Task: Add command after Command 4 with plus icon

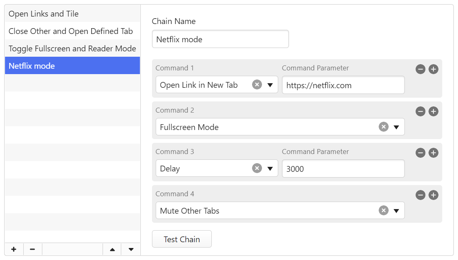Action: [434, 195]
